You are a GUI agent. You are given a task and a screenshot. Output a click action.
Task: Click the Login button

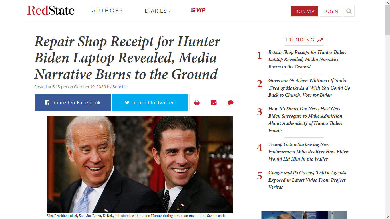(x=331, y=11)
